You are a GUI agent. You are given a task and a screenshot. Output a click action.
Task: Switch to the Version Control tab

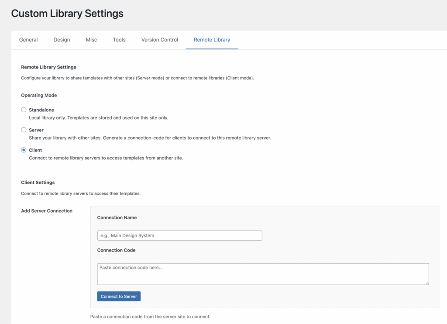click(159, 40)
